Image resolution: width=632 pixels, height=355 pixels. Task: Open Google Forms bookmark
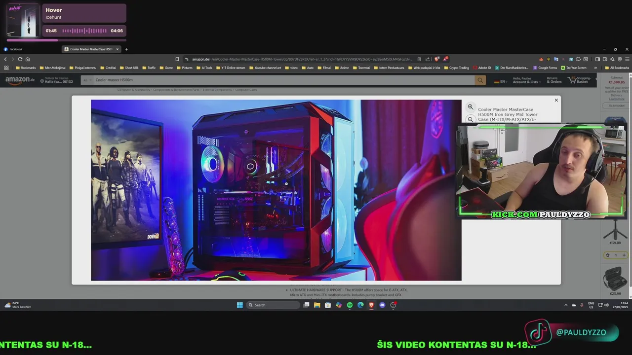(545, 68)
